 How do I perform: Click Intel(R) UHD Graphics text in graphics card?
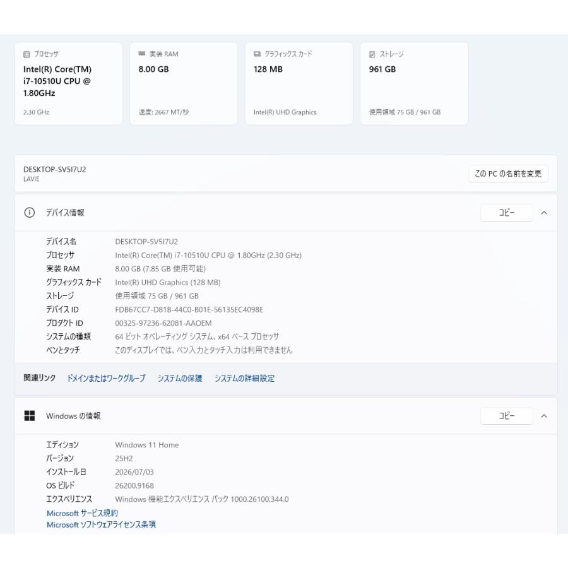point(285,112)
